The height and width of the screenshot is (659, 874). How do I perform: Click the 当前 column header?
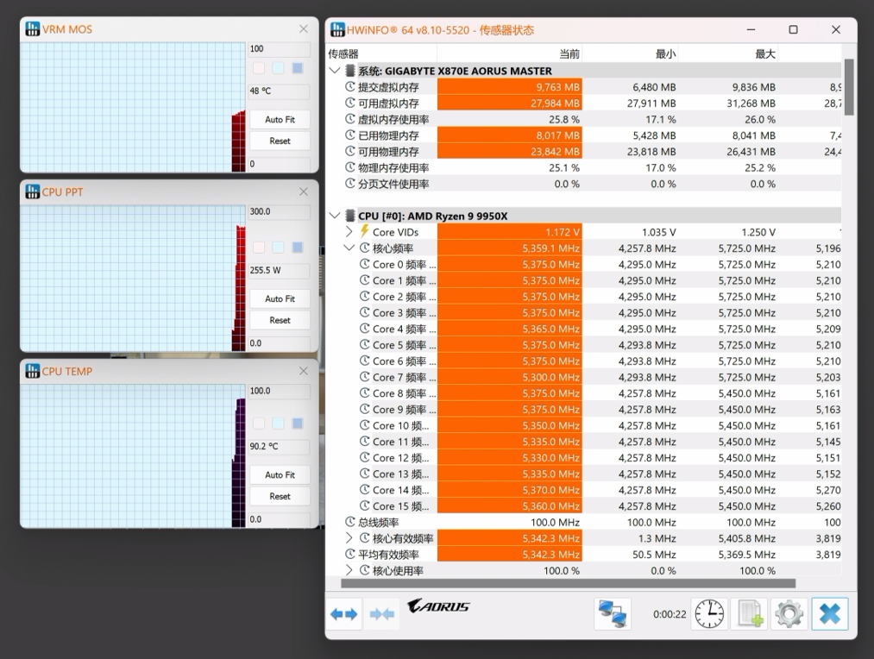pyautogui.click(x=569, y=53)
